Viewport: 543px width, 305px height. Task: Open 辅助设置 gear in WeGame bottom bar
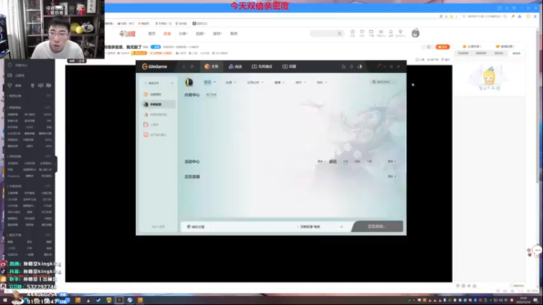[195, 226]
